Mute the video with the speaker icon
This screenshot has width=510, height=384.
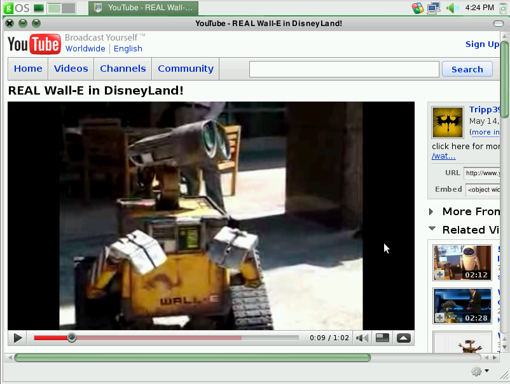[x=362, y=338]
